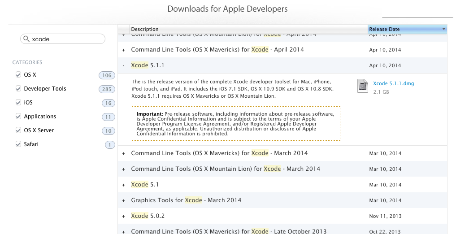Click the Graphics Tools for Xcode title text

pyautogui.click(x=186, y=200)
